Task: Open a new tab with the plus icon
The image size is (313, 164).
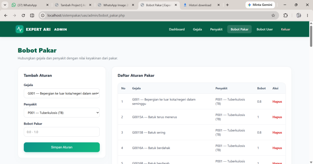Action: 227,5
